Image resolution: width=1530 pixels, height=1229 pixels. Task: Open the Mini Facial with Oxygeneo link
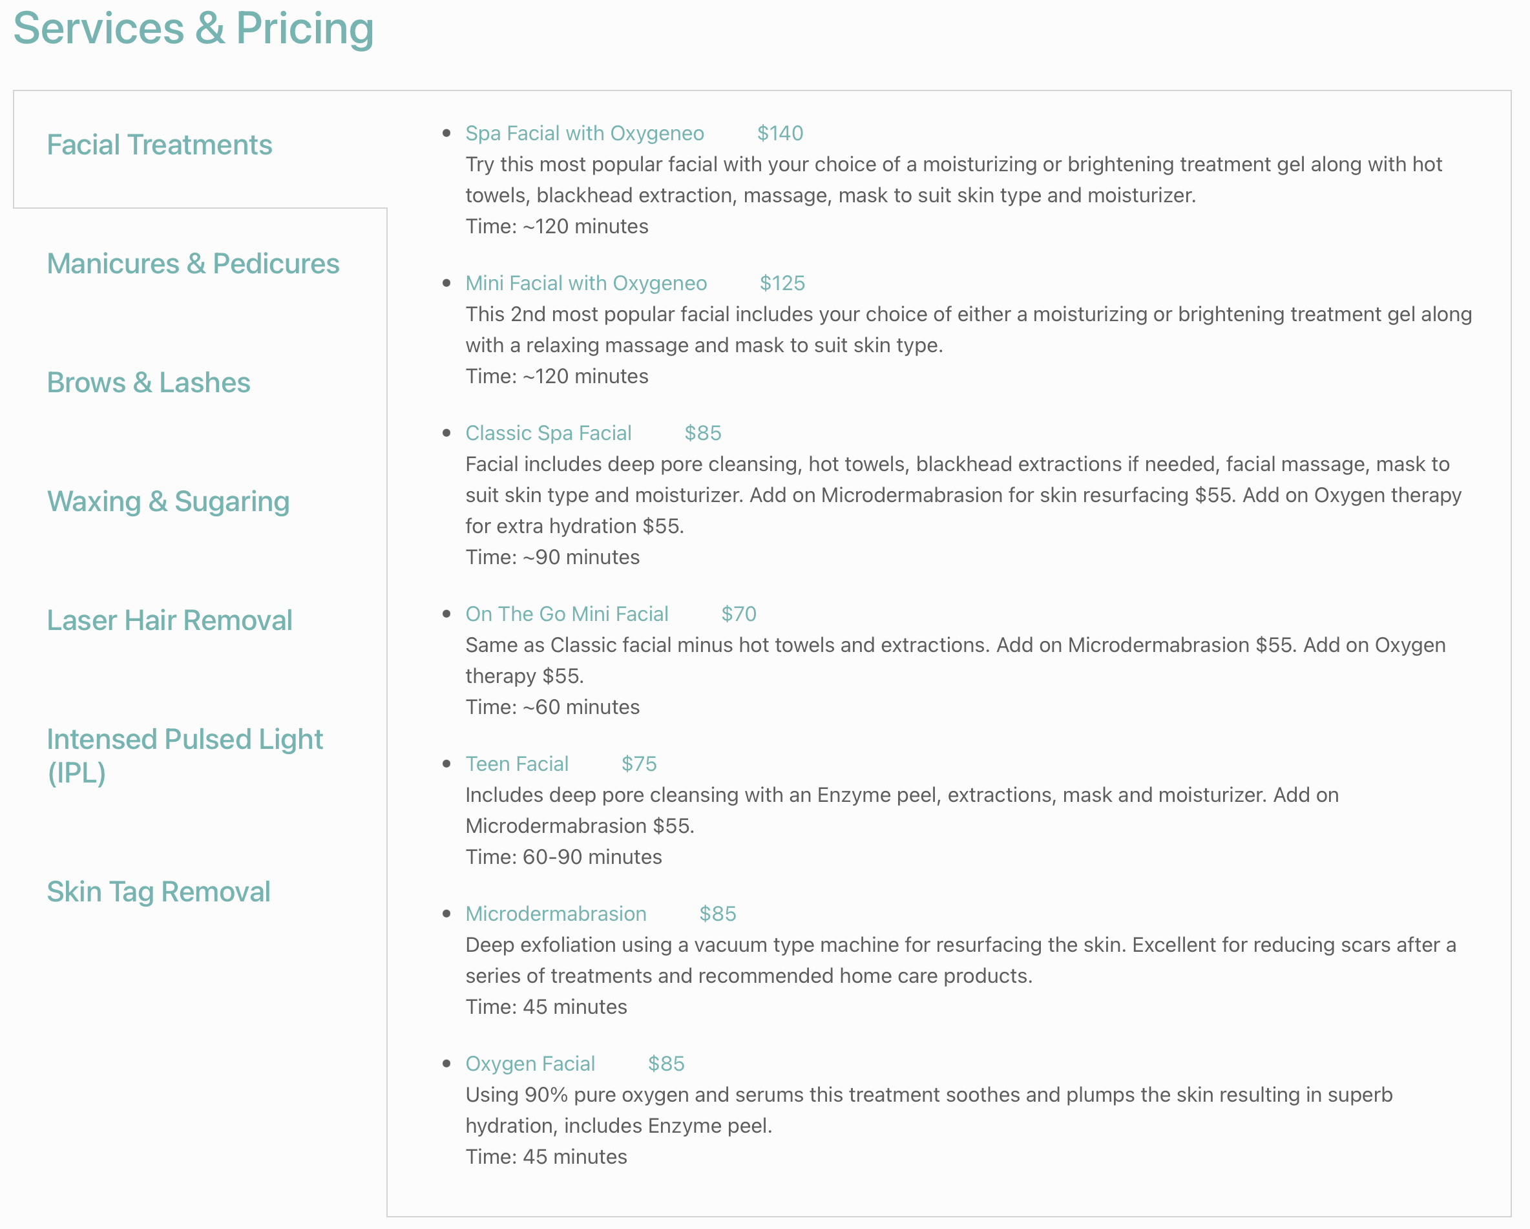click(x=585, y=283)
